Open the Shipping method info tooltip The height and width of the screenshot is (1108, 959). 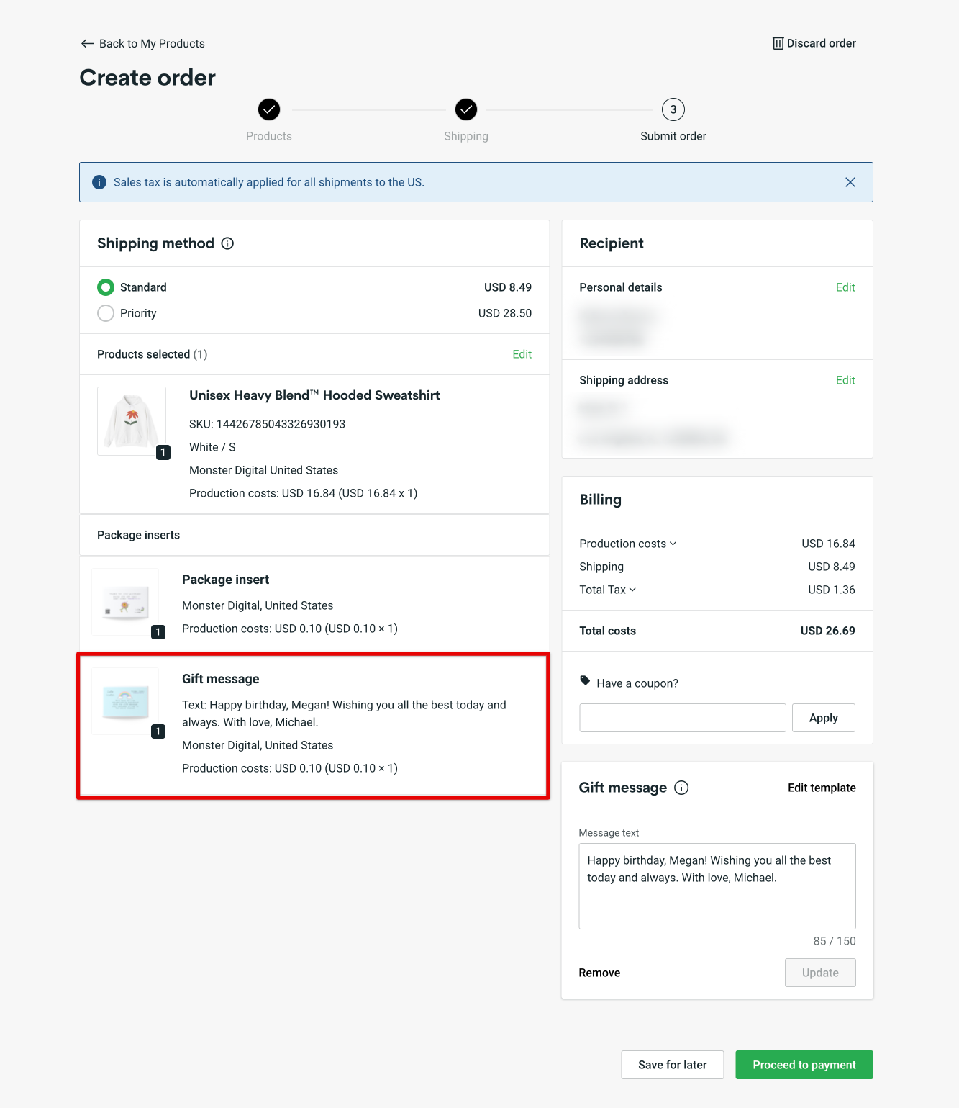pyautogui.click(x=227, y=243)
